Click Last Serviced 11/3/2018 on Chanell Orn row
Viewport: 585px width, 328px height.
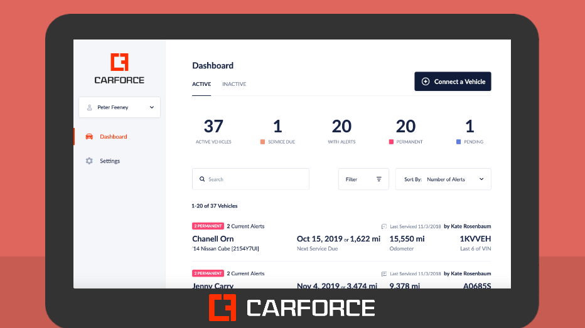tap(416, 226)
